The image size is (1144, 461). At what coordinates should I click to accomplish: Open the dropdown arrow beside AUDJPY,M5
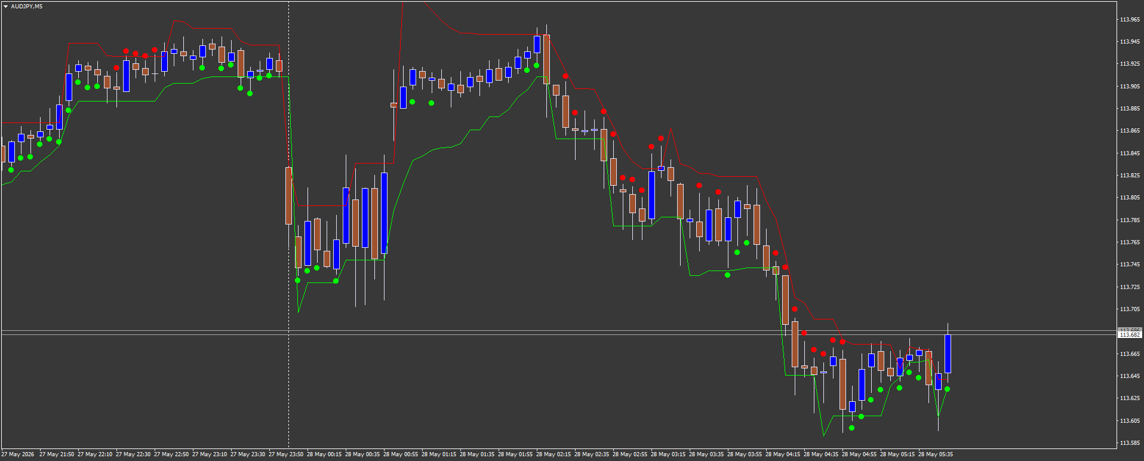6,7
